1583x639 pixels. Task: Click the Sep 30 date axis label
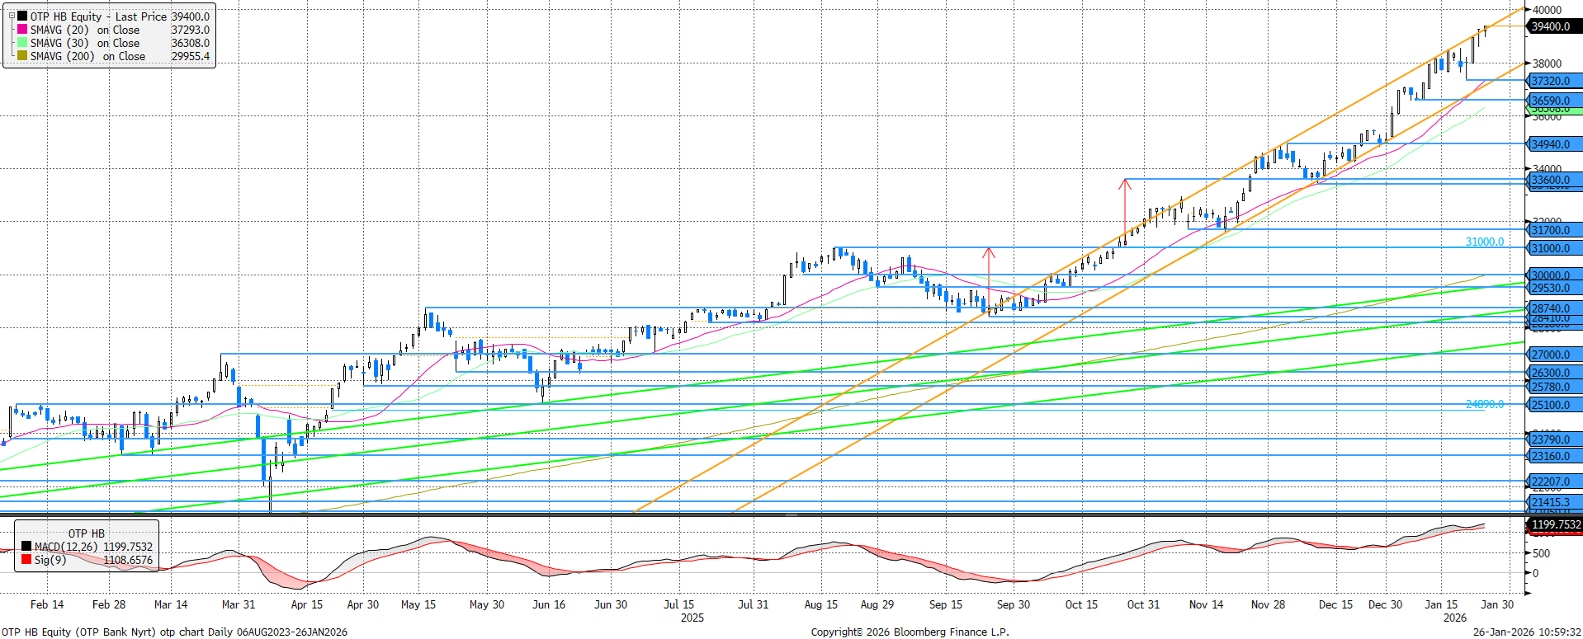click(x=1013, y=604)
